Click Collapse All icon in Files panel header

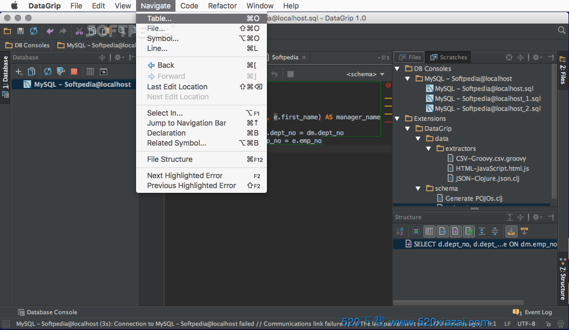point(520,57)
